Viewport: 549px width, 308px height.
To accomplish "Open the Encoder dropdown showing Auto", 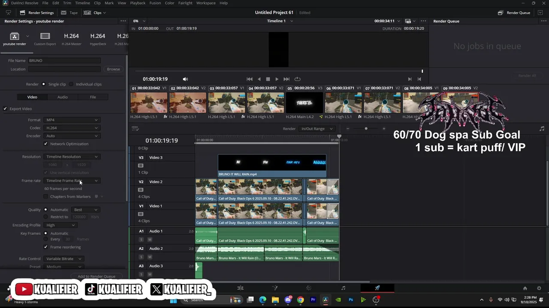I will [x=72, y=136].
